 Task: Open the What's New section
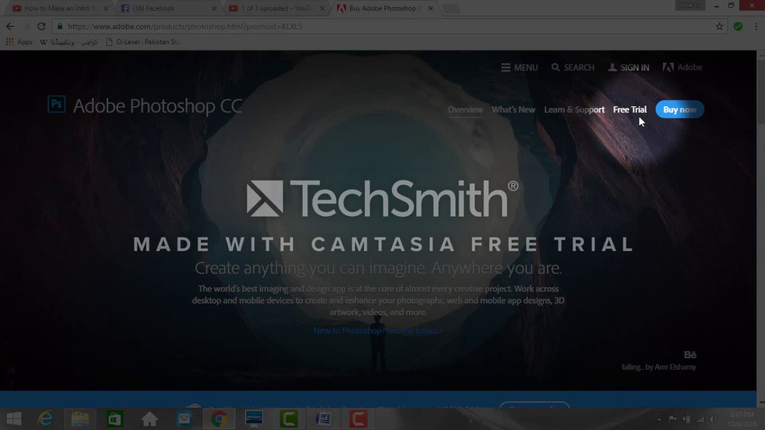coord(513,109)
